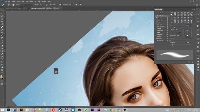Click the brush Size value field

pyautogui.click(x=188, y=25)
